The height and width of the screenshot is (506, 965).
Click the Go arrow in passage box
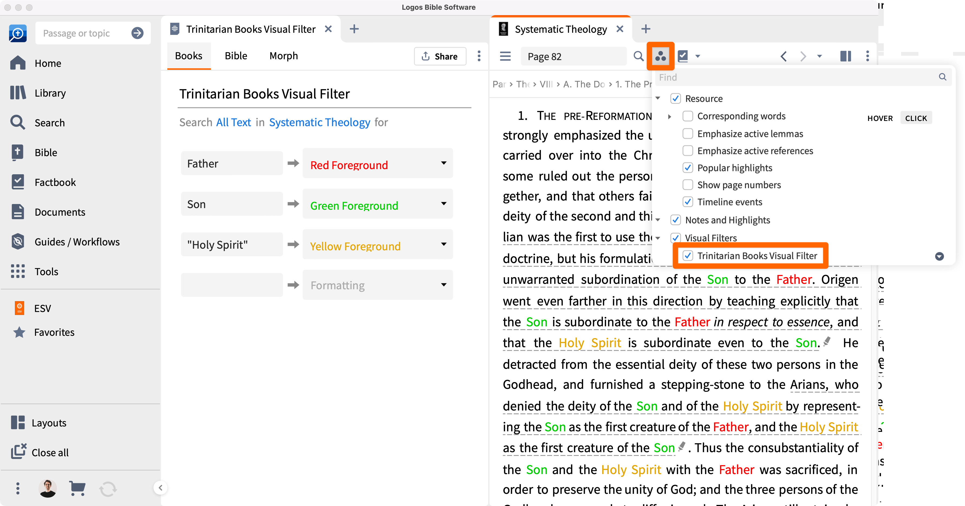tap(138, 33)
